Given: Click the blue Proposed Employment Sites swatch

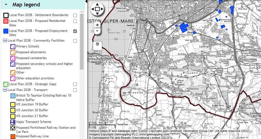Looking at the screenshot, I should 6,31.
